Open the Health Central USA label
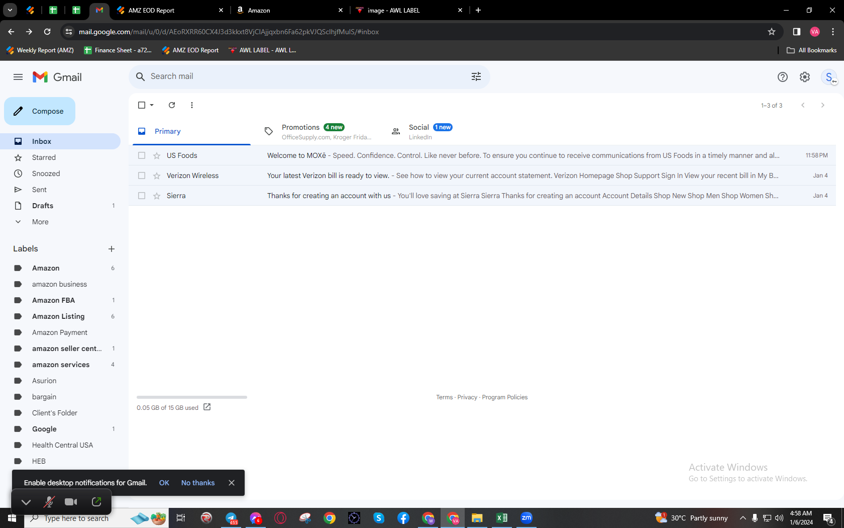The width and height of the screenshot is (844, 528). 60,445
